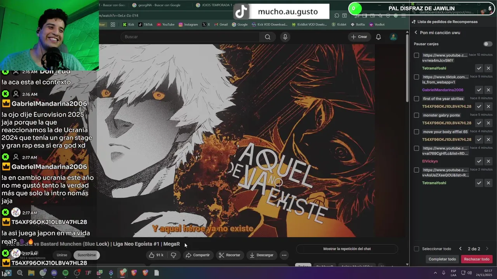Image resolution: width=497 pixels, height=279 pixels.
Task: Open YouTube notifications bell
Action: click(378, 37)
